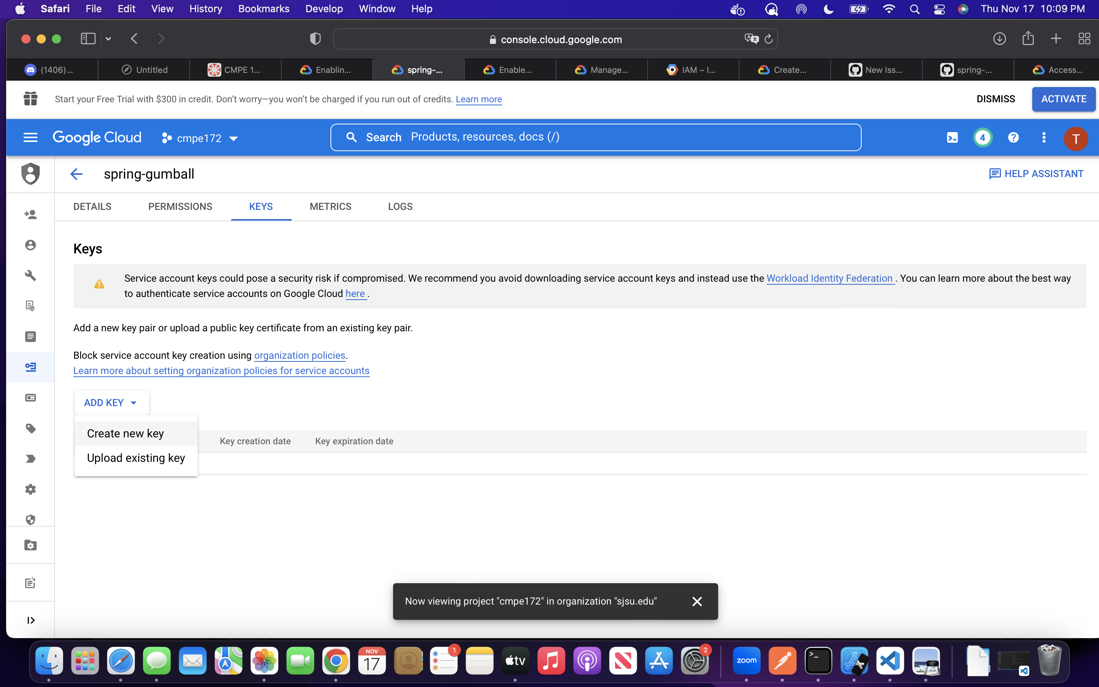Toggle the Safari sidebar button
1099x687 pixels.
click(x=88, y=39)
